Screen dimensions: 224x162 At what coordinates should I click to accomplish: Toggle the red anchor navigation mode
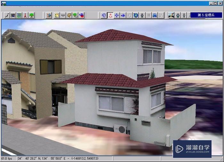[110, 15]
